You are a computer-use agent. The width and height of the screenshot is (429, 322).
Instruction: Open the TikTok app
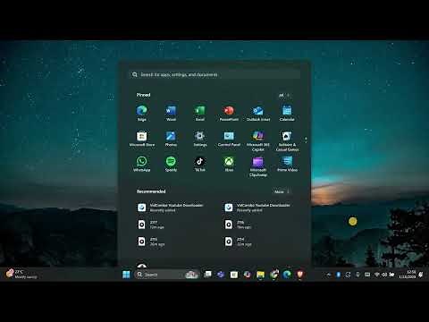point(200,164)
